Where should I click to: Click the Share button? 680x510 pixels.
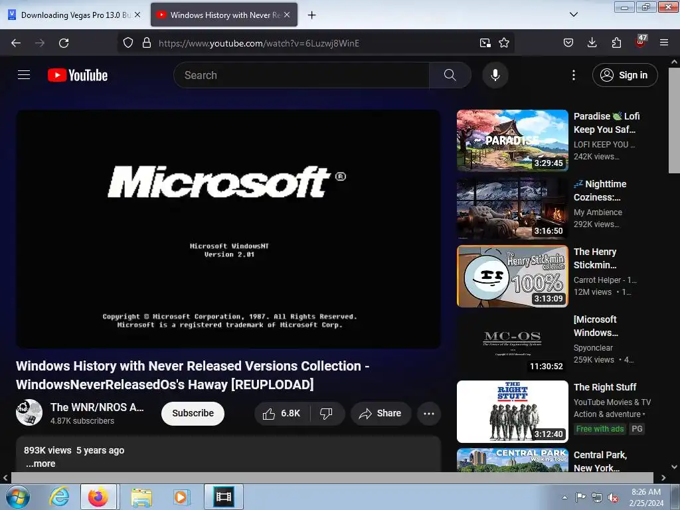click(x=380, y=413)
